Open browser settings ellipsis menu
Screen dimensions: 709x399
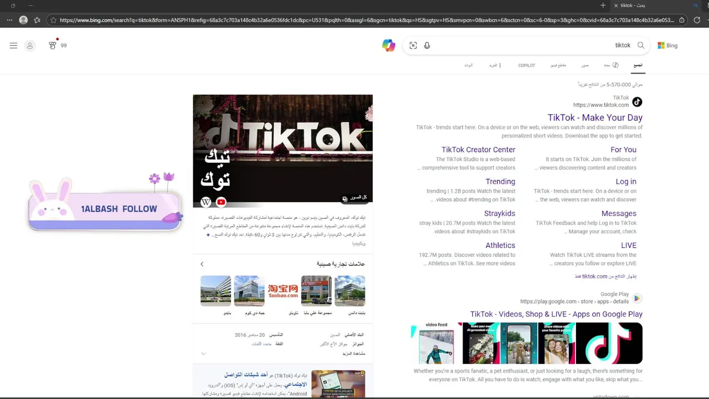[x=9, y=20]
